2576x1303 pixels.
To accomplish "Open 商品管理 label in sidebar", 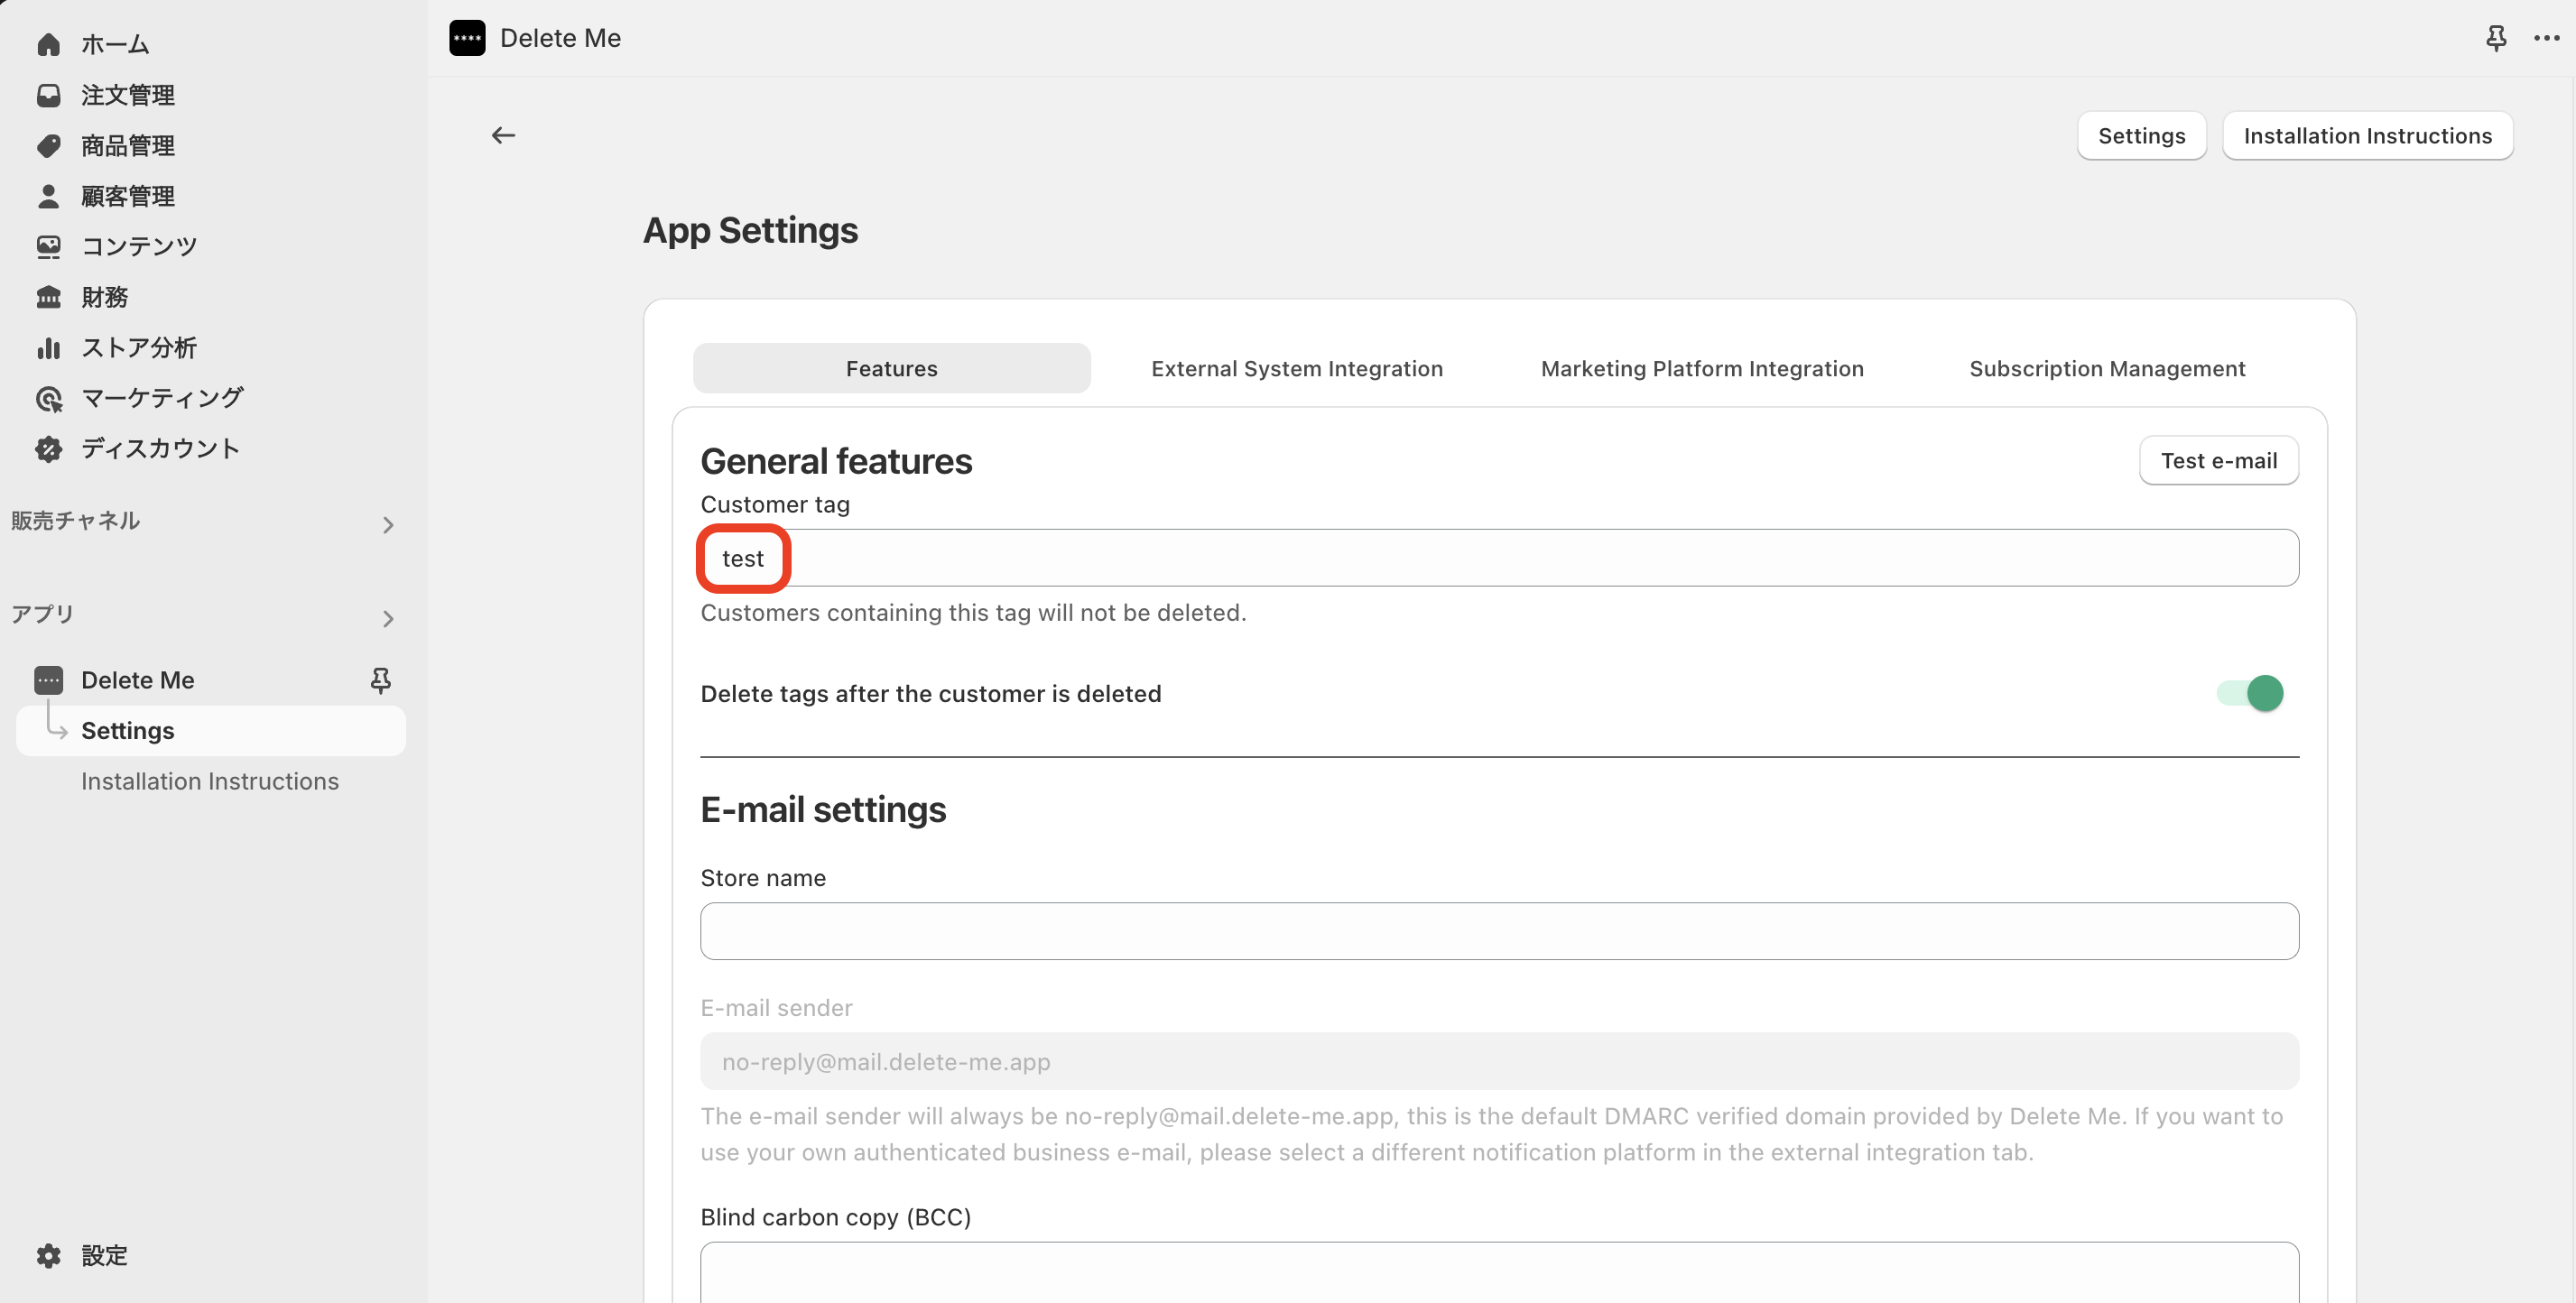I will (128, 146).
